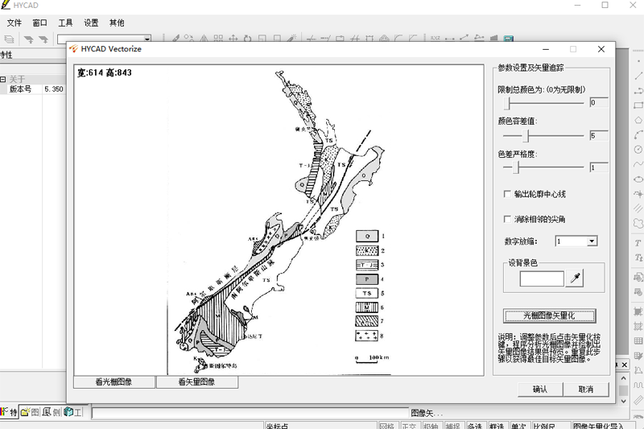Open the 工 cube panel icon at bottom left
Screen dimensions: 644x429
click(x=72, y=412)
